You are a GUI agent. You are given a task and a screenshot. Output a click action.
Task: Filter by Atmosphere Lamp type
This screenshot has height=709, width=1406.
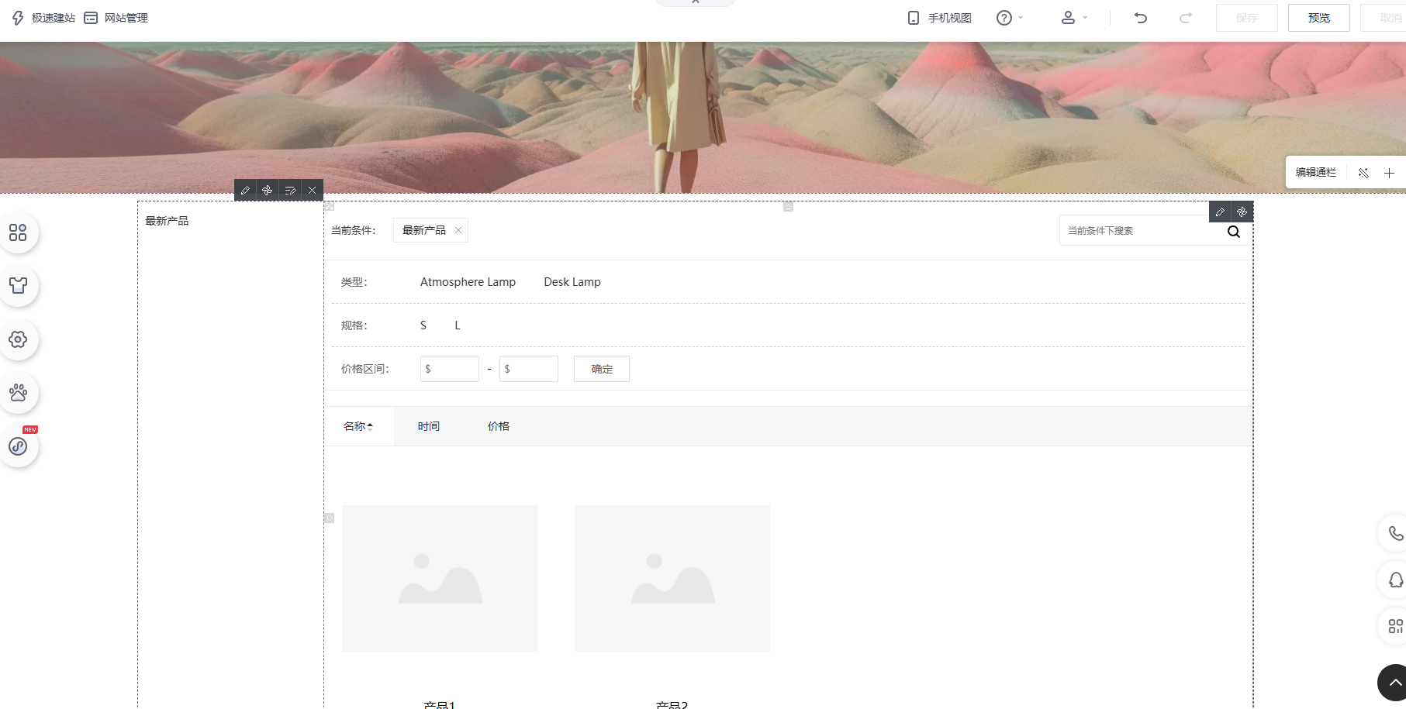(x=468, y=282)
